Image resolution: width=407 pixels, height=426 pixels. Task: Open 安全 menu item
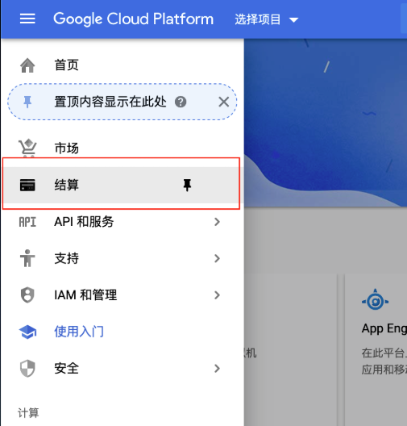(123, 369)
